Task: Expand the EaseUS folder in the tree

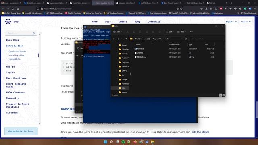Action: 117,54
